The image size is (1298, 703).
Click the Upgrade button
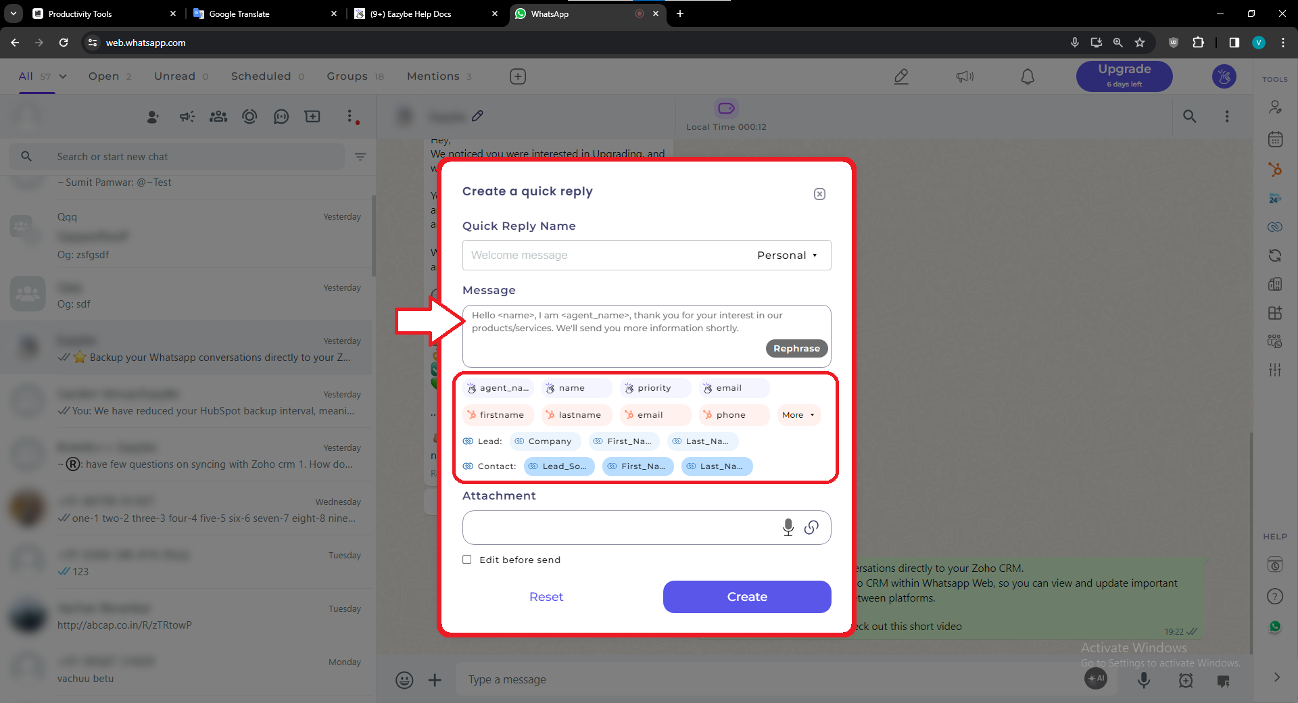[1124, 76]
